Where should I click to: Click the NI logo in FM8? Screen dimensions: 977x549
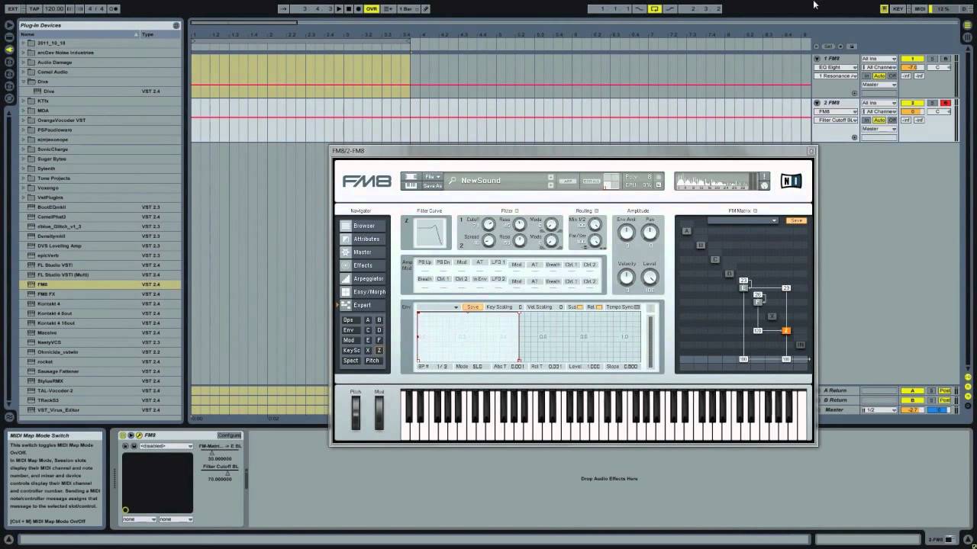[791, 181]
